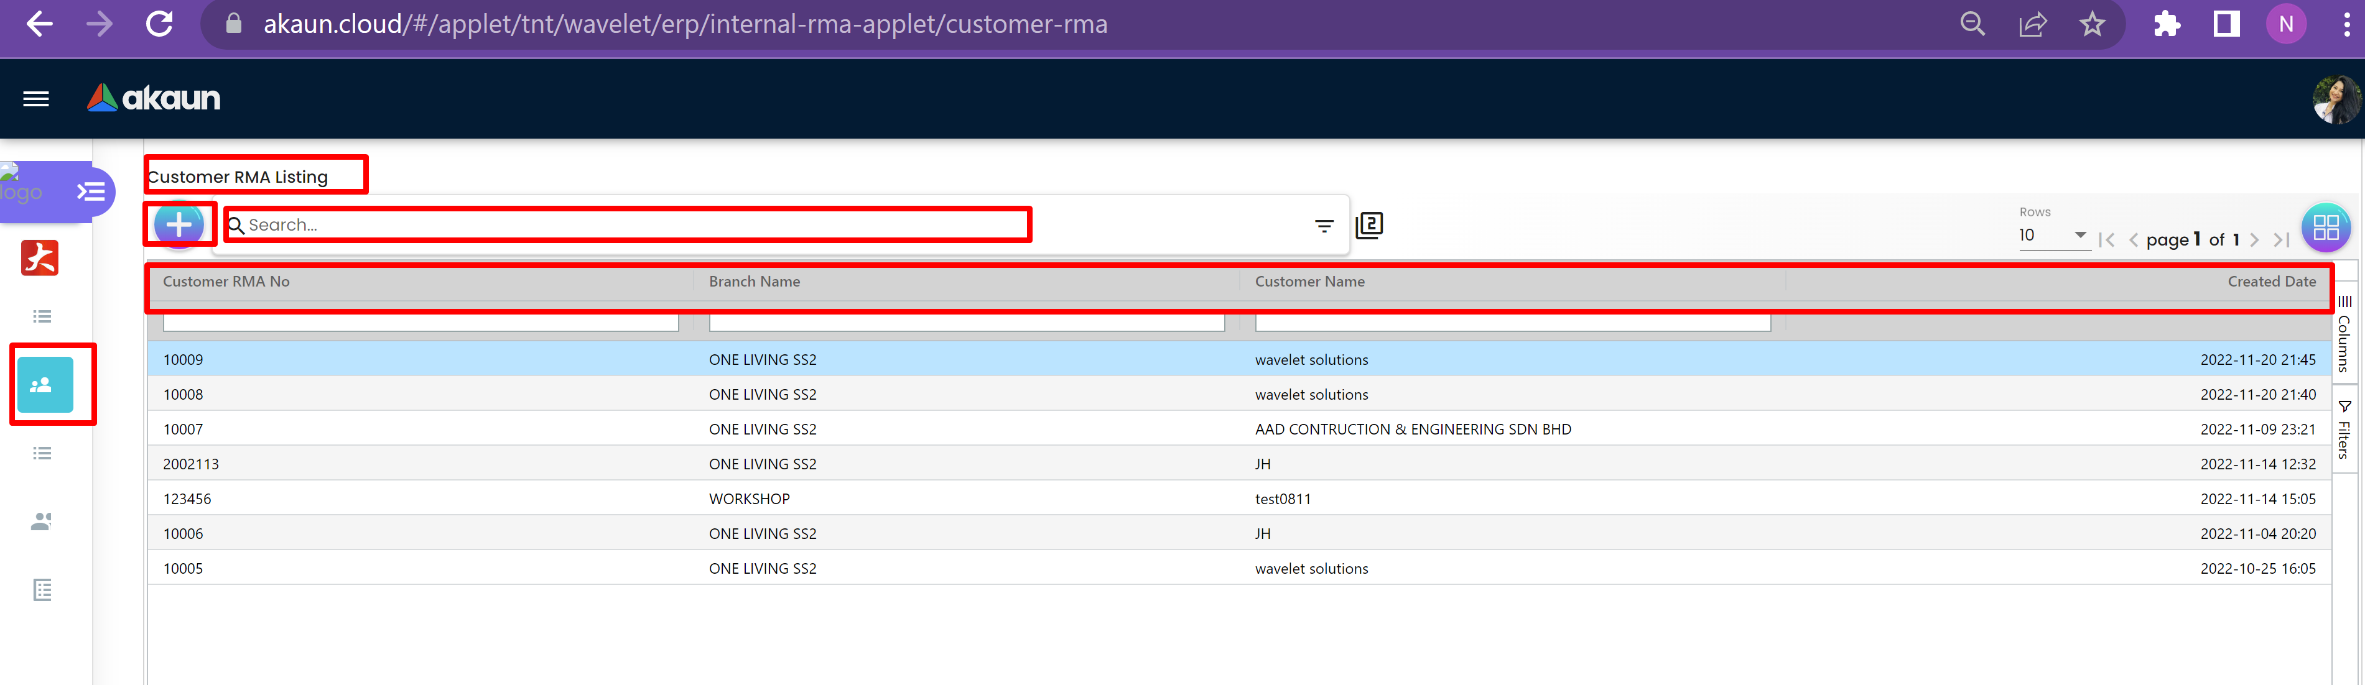Sort by Created Date column header
Image resolution: width=2365 pixels, height=685 pixels.
click(2270, 282)
